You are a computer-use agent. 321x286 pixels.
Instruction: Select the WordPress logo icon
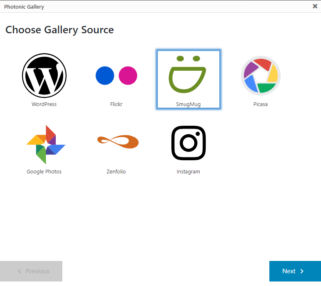44,76
